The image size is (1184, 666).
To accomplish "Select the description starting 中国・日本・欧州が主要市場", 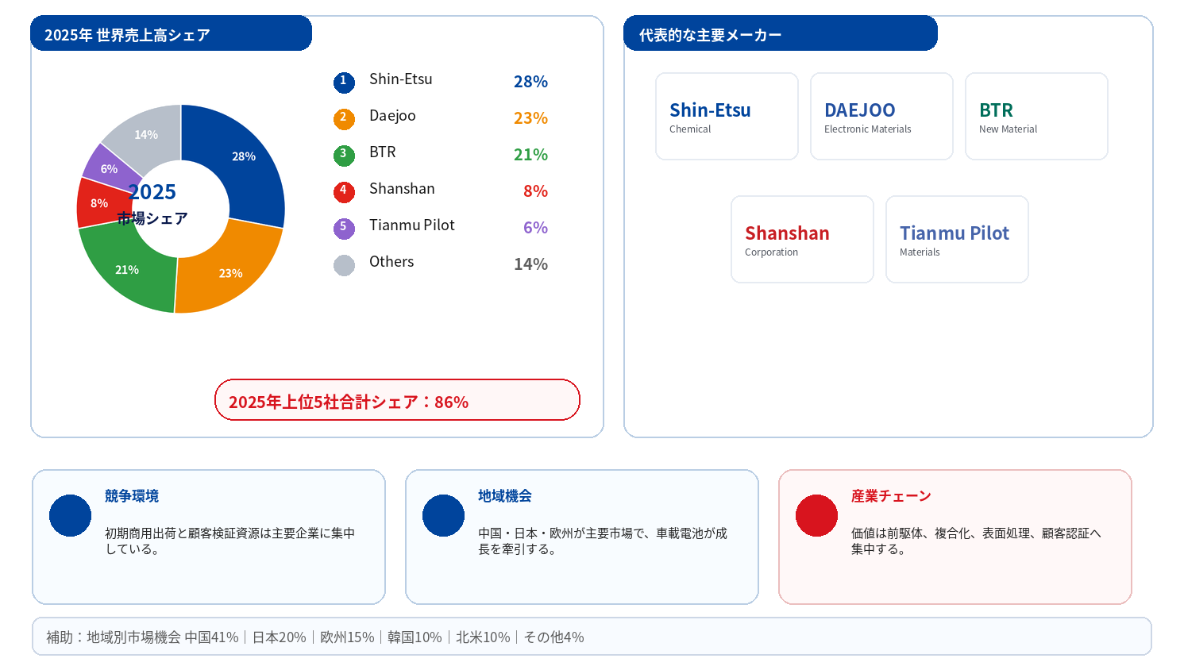I will click(603, 541).
